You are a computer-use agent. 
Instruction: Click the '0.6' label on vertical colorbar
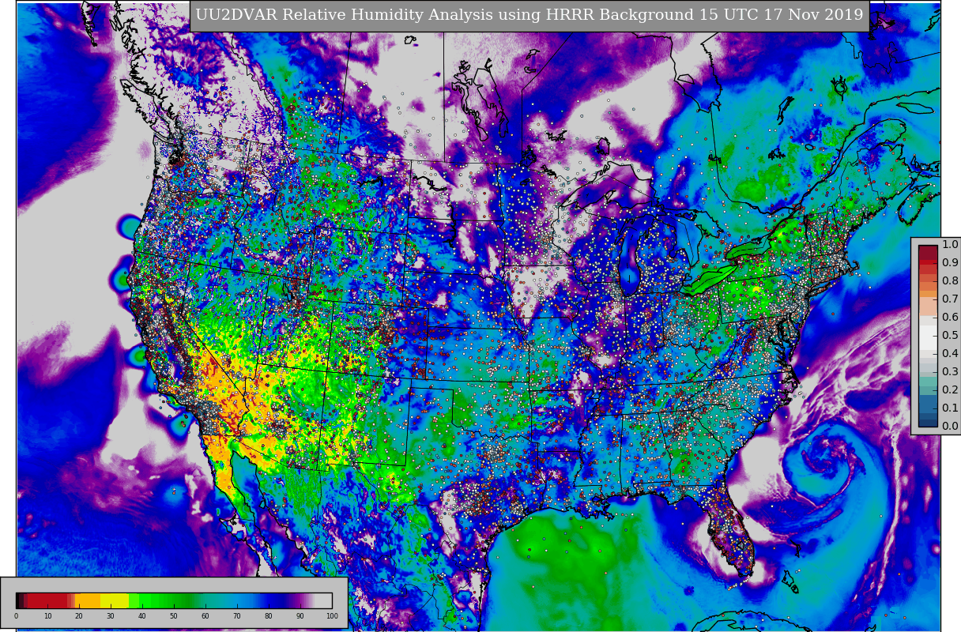click(x=950, y=317)
